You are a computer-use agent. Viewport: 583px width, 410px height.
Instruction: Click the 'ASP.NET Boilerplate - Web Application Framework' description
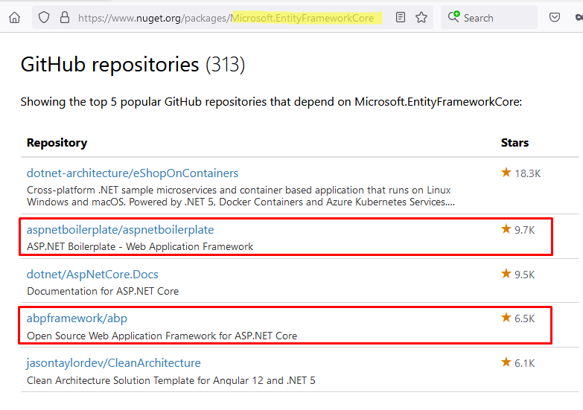[140, 246]
